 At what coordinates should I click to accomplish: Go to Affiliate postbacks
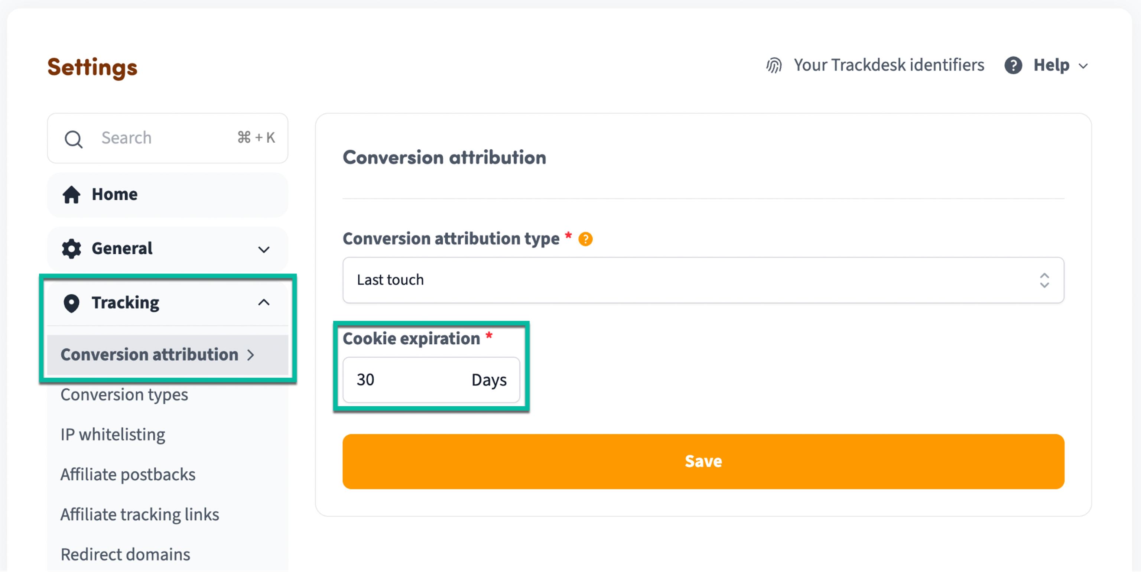128,475
